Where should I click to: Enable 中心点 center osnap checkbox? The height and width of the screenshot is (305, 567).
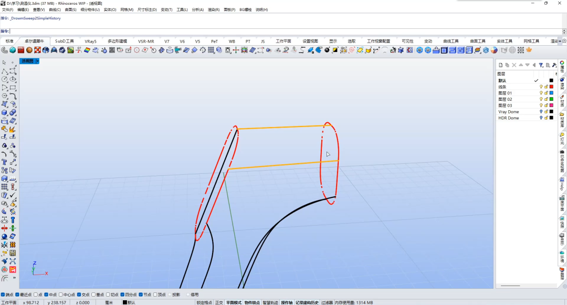61,295
